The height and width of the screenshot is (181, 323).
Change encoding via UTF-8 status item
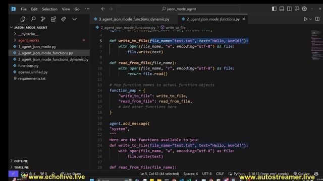[207, 174]
